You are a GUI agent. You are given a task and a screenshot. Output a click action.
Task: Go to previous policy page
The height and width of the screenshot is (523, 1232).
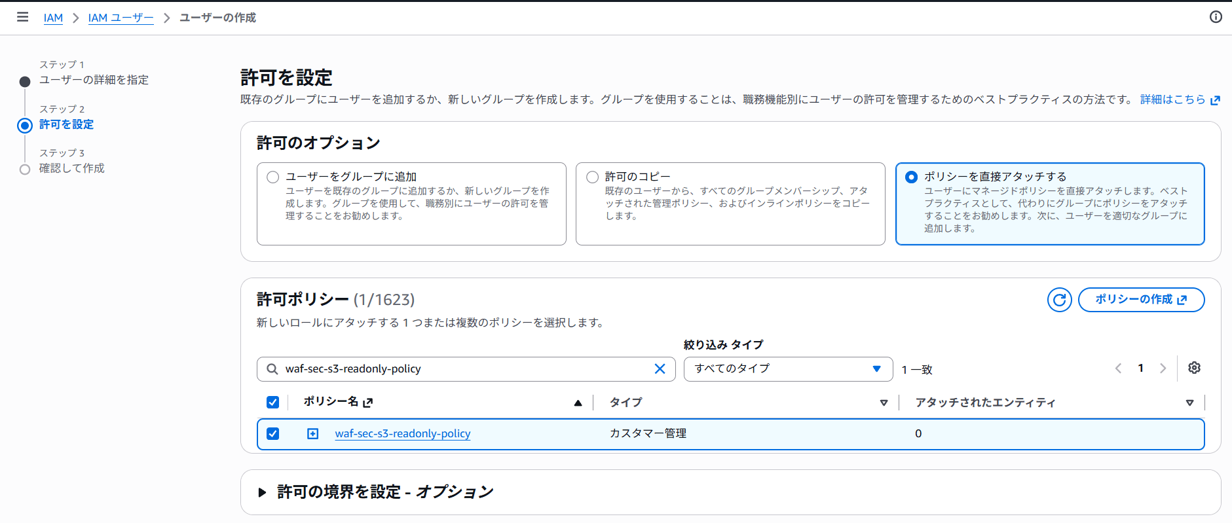(1118, 369)
